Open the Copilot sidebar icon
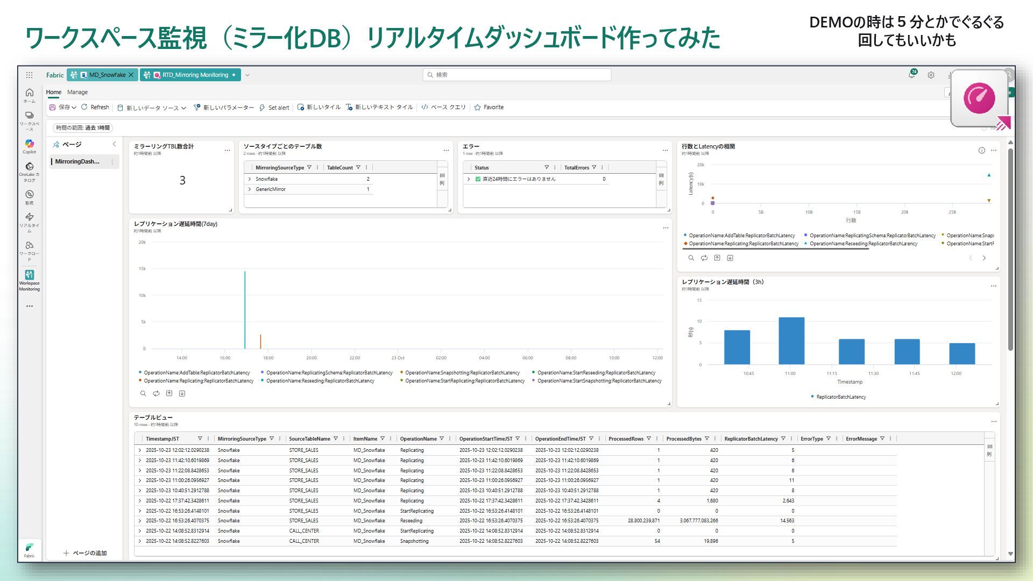1033x581 pixels. 29,145
